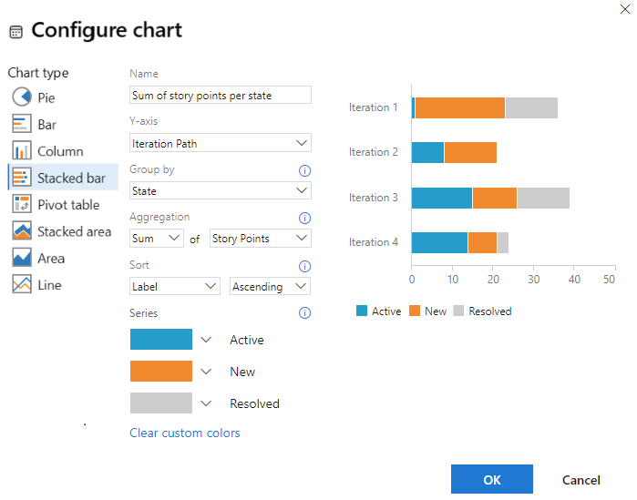The width and height of the screenshot is (637, 500).
Task: Choose the Stacked area chart icon
Action: click(x=22, y=231)
